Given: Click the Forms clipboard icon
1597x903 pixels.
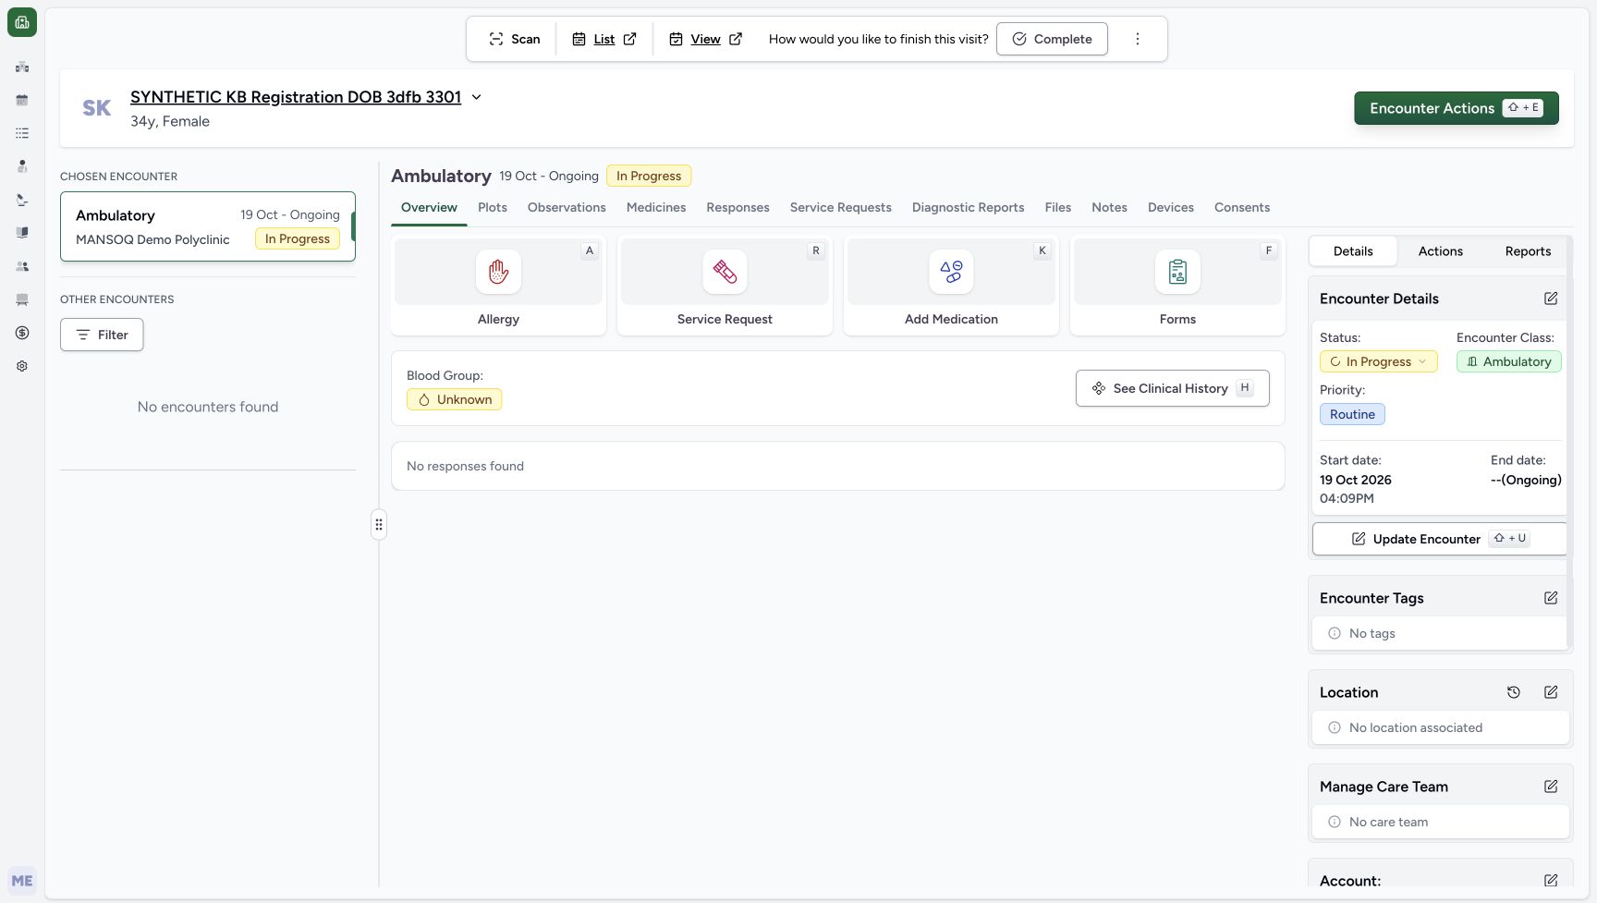Looking at the screenshot, I should [x=1177, y=272].
